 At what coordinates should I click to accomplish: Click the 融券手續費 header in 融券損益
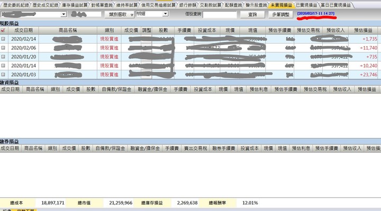click(223, 148)
